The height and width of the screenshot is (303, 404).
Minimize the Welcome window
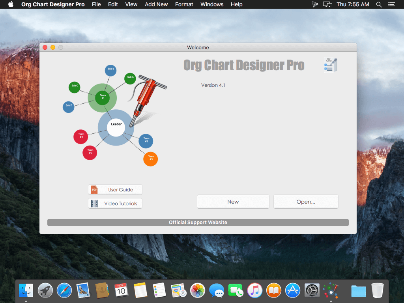(53, 47)
